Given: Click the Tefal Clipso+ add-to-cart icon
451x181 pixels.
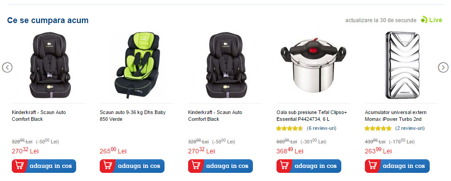Looking at the screenshot, I should tap(284, 166).
